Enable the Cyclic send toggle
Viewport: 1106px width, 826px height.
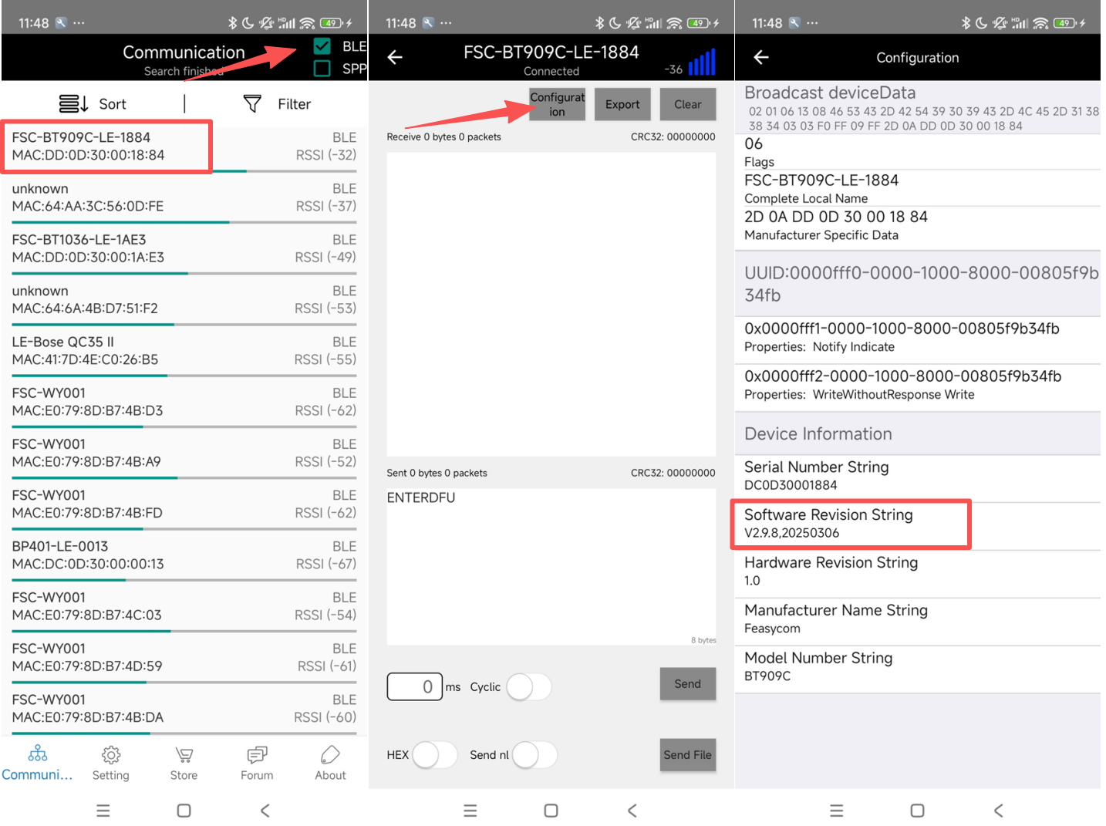(x=529, y=686)
